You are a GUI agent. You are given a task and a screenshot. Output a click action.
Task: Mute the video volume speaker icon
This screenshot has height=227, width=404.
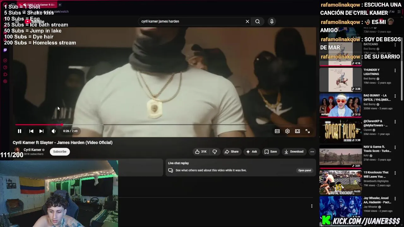pos(54,131)
